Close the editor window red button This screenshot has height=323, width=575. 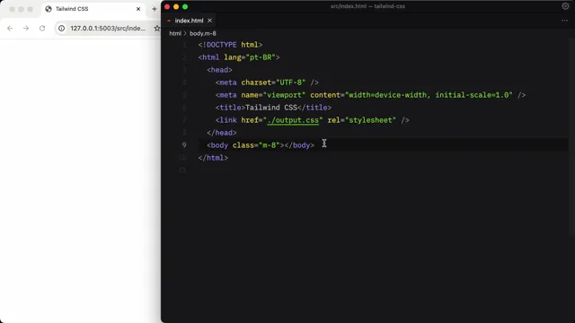(x=167, y=6)
